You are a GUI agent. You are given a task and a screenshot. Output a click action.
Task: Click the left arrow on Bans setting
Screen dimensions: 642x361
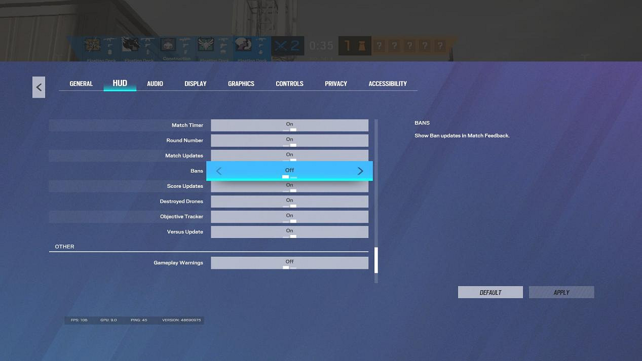[x=219, y=171]
